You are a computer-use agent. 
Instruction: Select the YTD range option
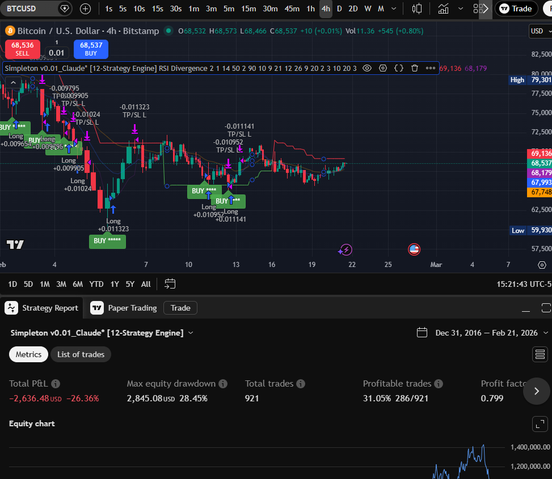pyautogui.click(x=96, y=283)
